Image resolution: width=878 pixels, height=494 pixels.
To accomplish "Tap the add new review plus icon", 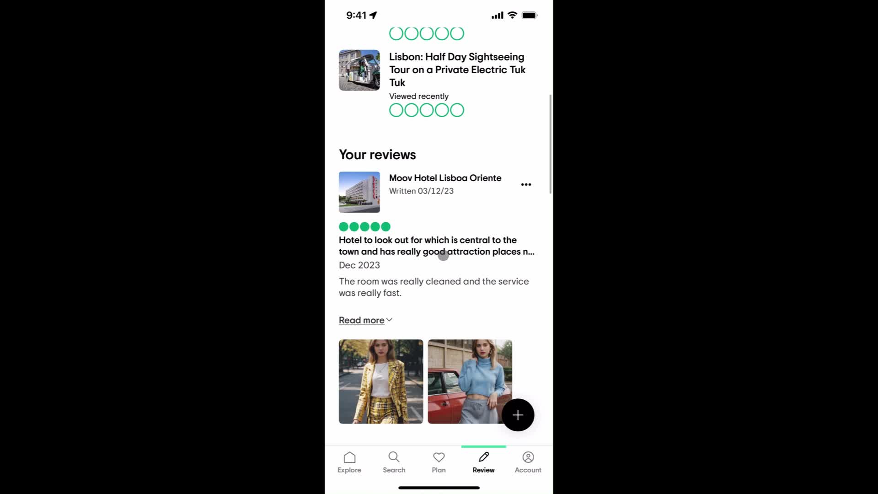I will click(x=517, y=414).
